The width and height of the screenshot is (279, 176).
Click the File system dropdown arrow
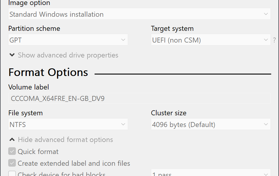coord(123,124)
